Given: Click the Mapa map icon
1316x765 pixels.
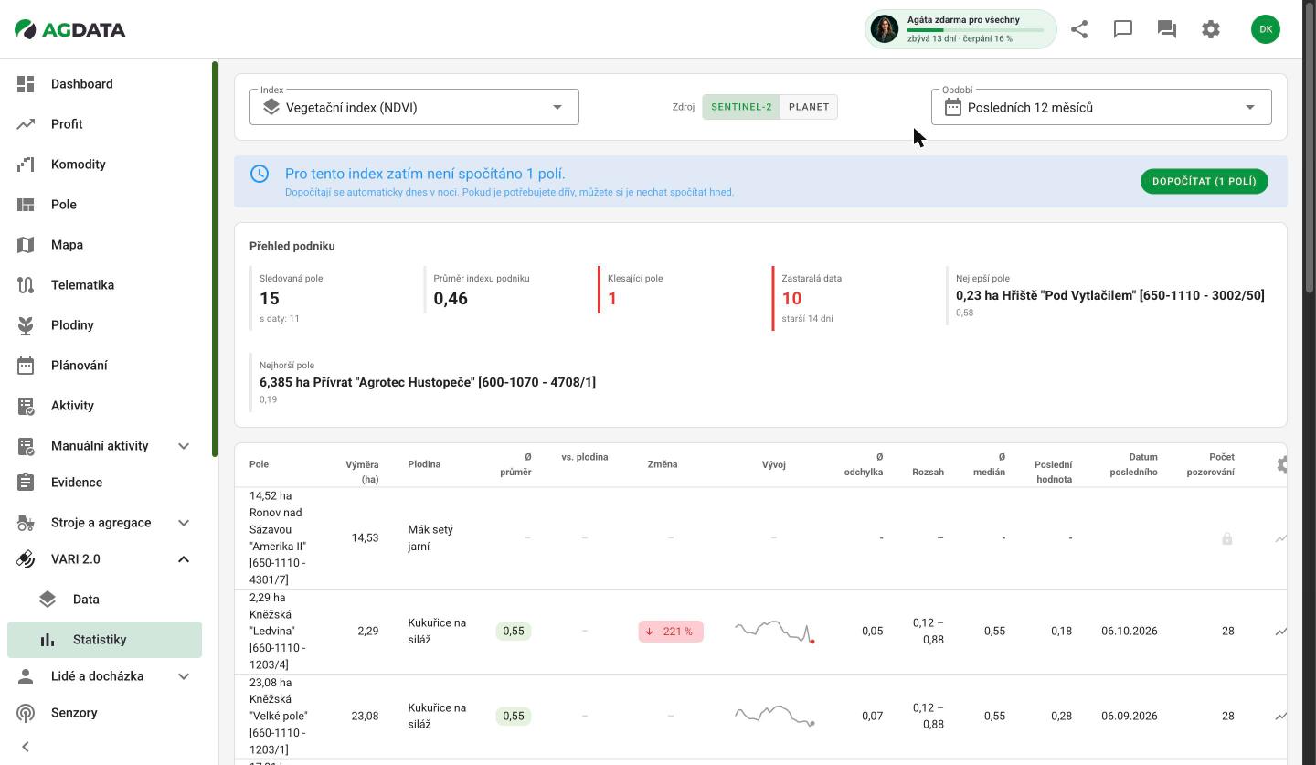Looking at the screenshot, I should pyautogui.click(x=26, y=245).
